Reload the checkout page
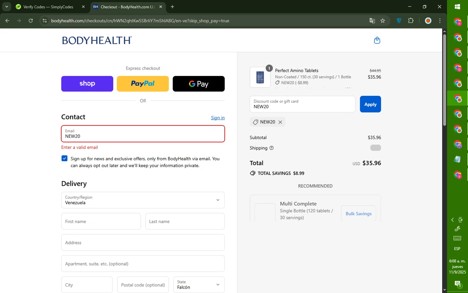The image size is (468, 293). 31,21
